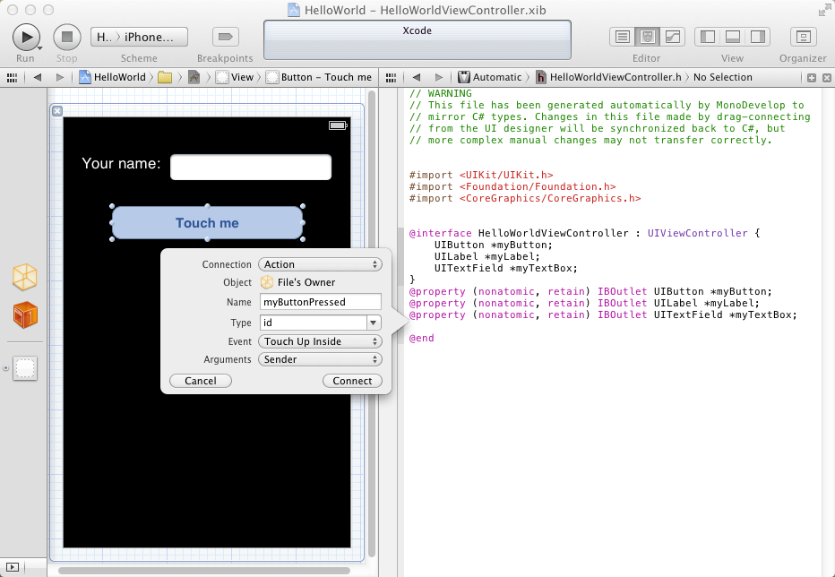Click the Cancel button in popover
The image size is (835, 577).
[200, 381]
